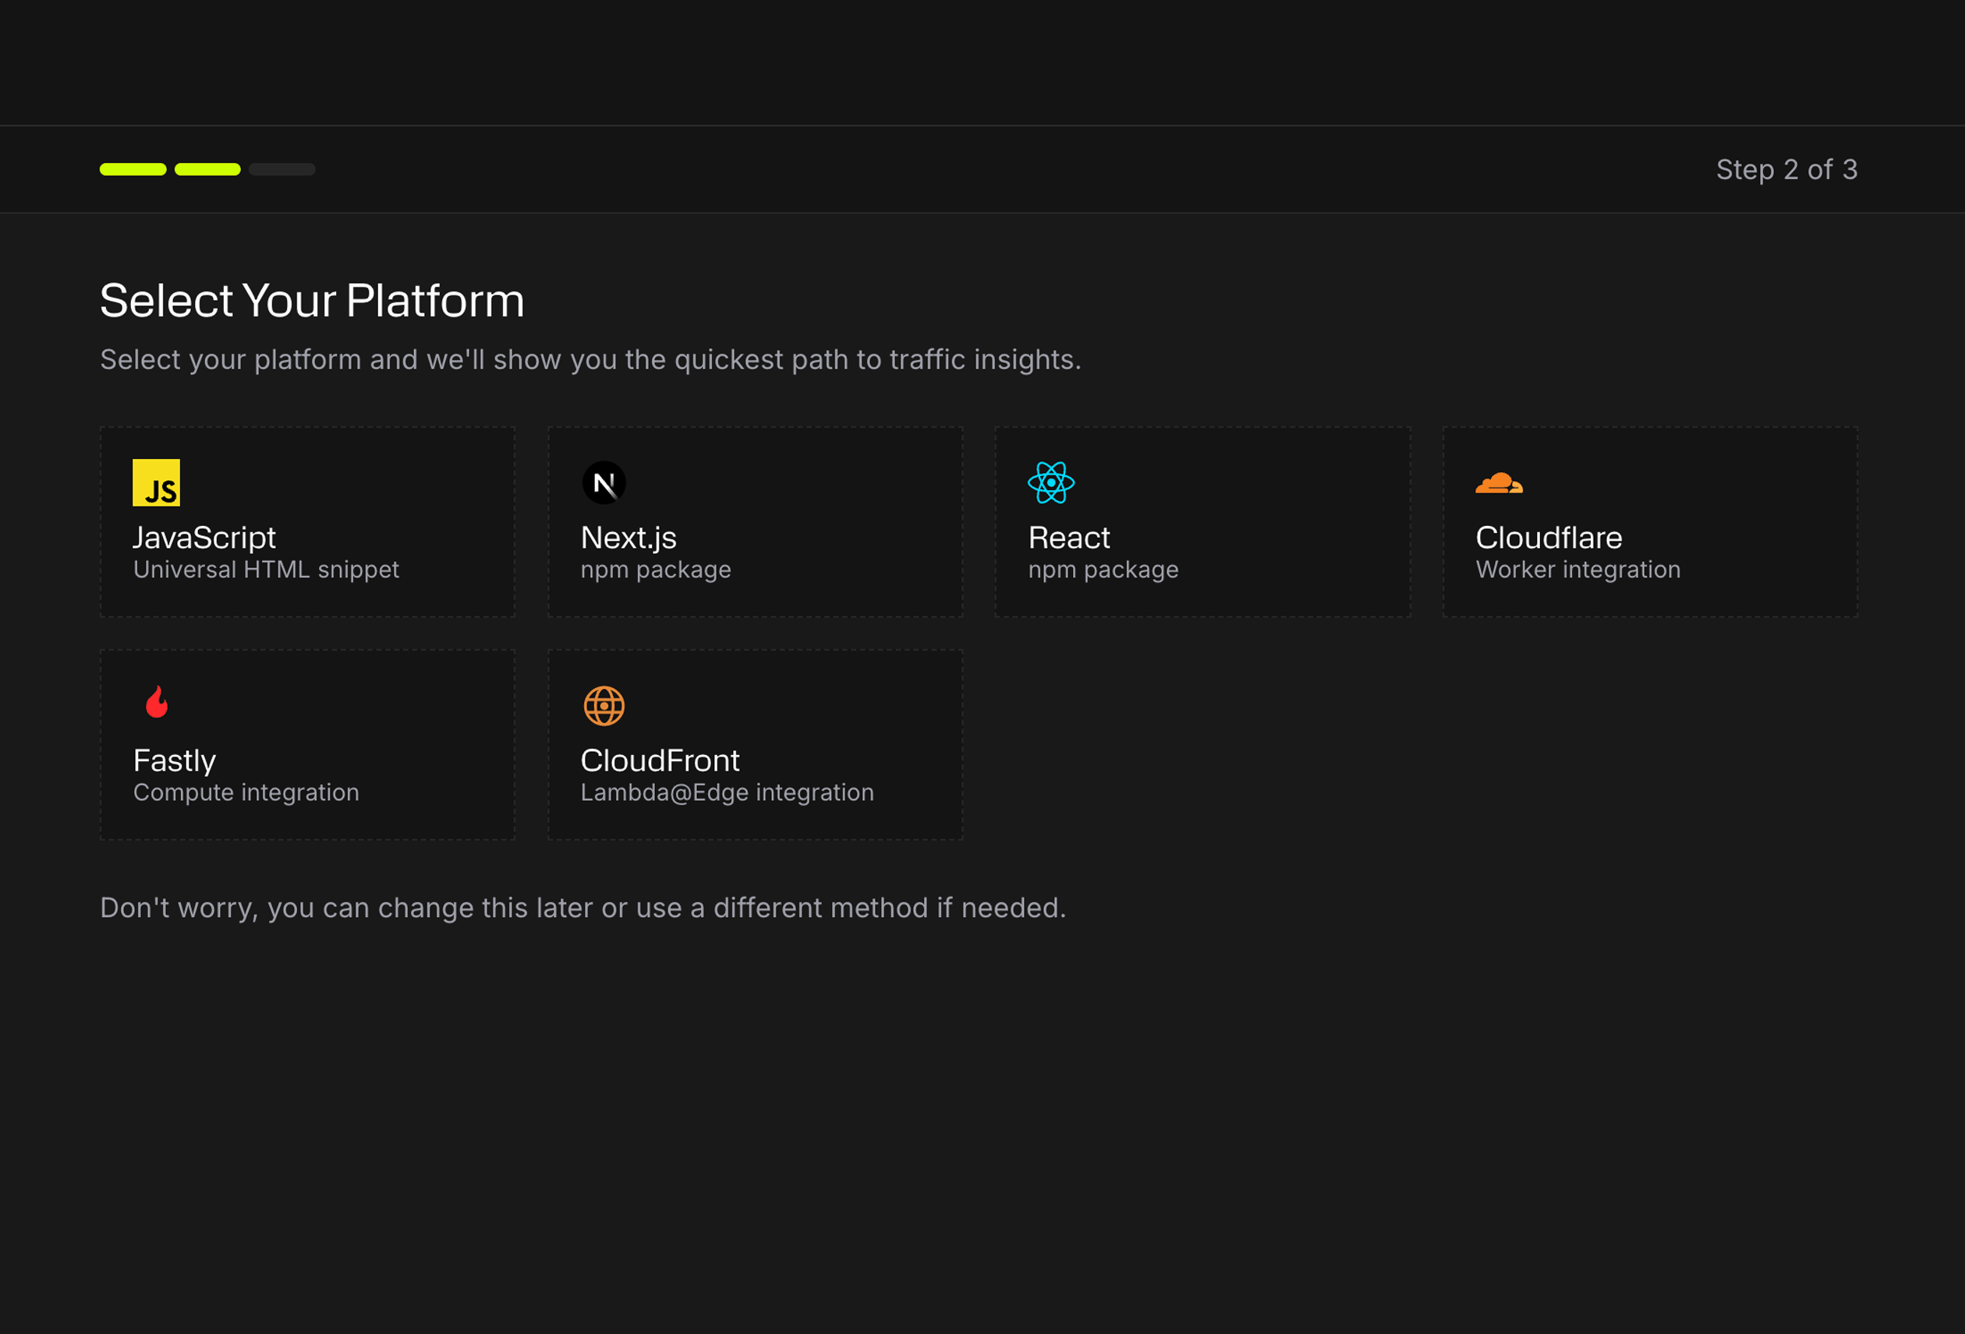Viewport: 1965px width, 1334px height.
Task: Choose the Next.js platform label
Action: click(x=628, y=538)
